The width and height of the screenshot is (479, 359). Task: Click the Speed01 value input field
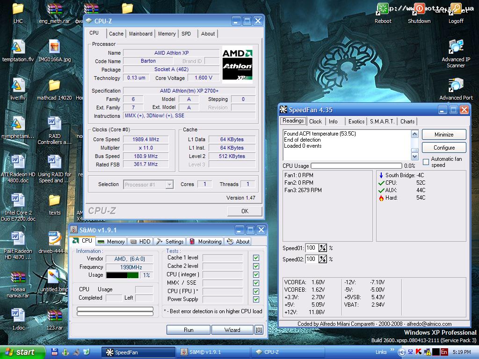pyautogui.click(x=312, y=248)
